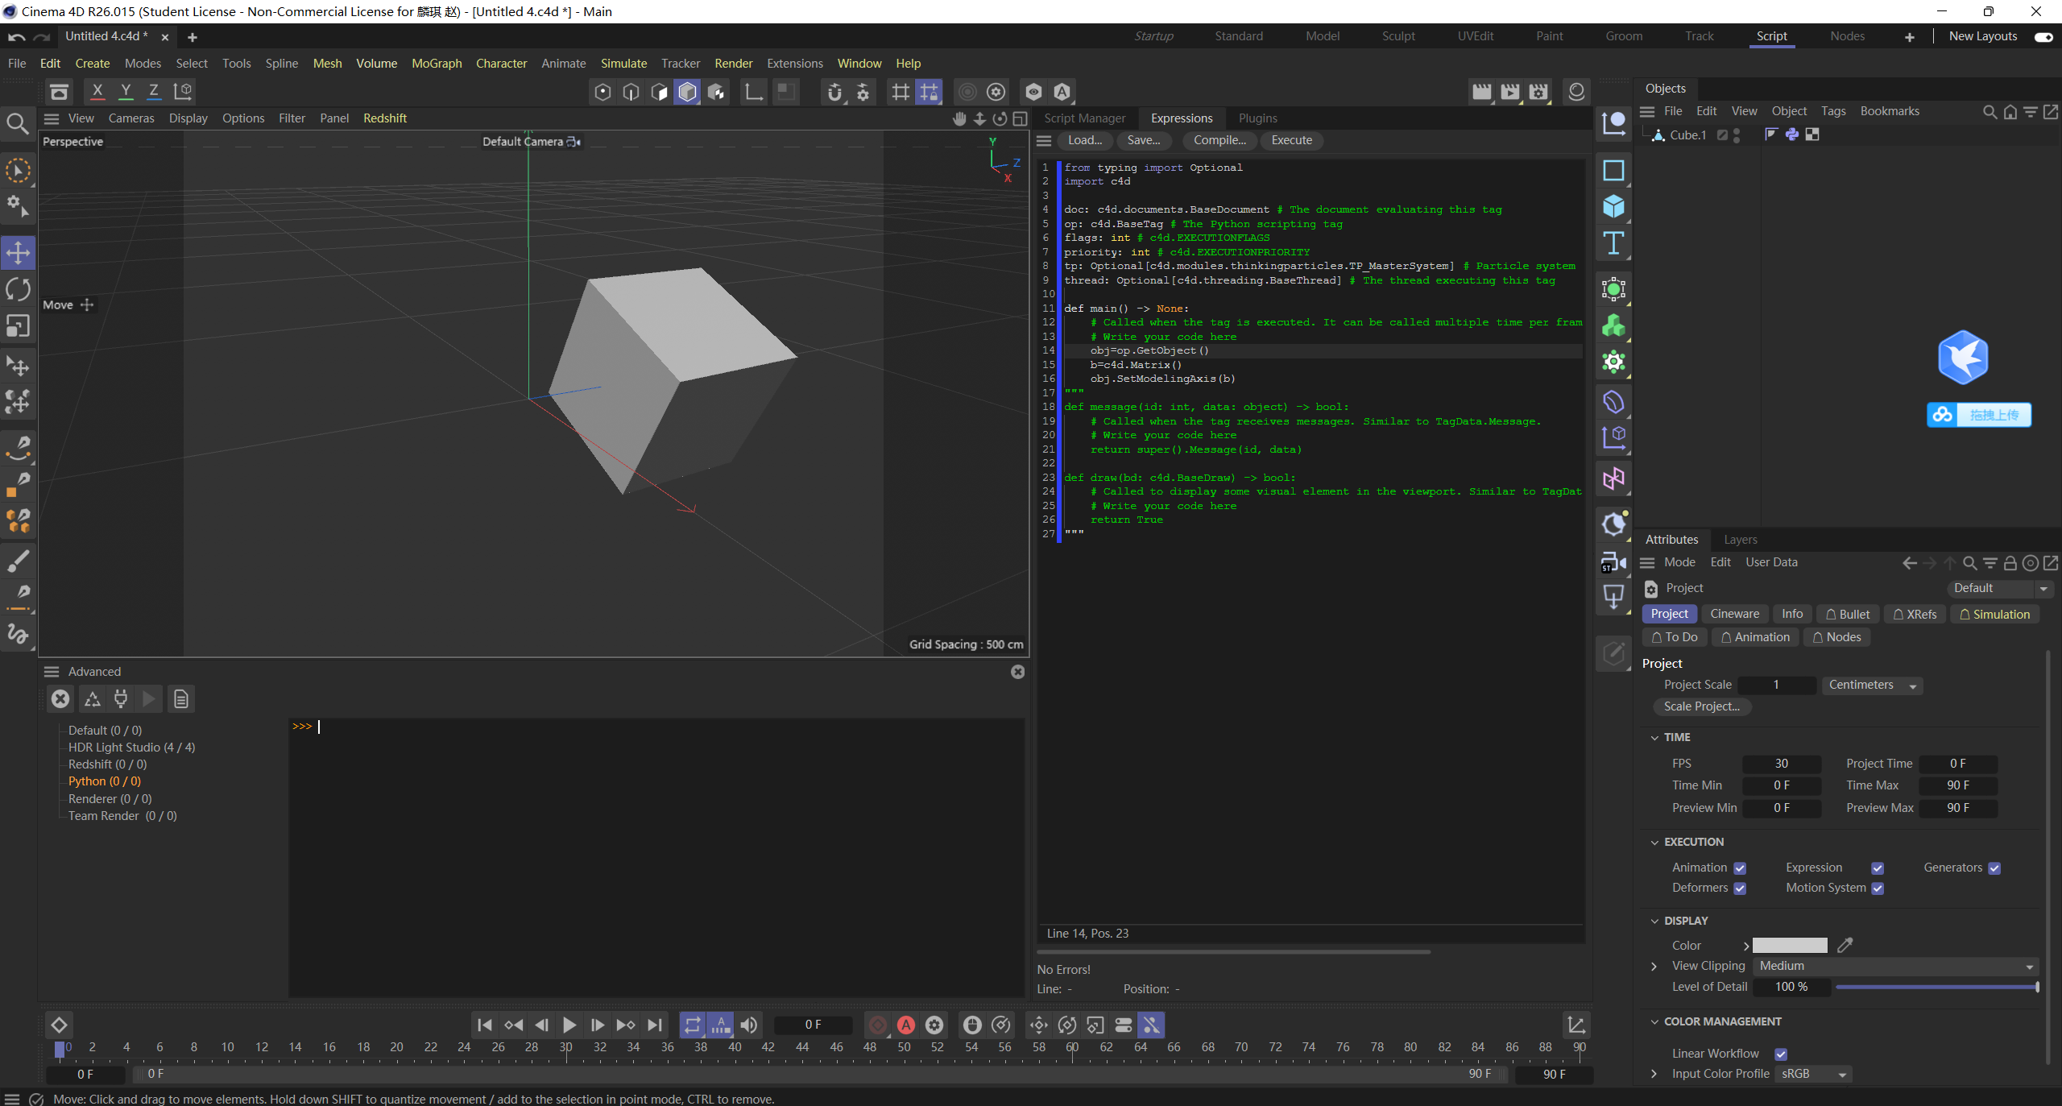Click the Text spline tool icon
Viewport: 2062px width, 1106px height.
pos(1613,243)
